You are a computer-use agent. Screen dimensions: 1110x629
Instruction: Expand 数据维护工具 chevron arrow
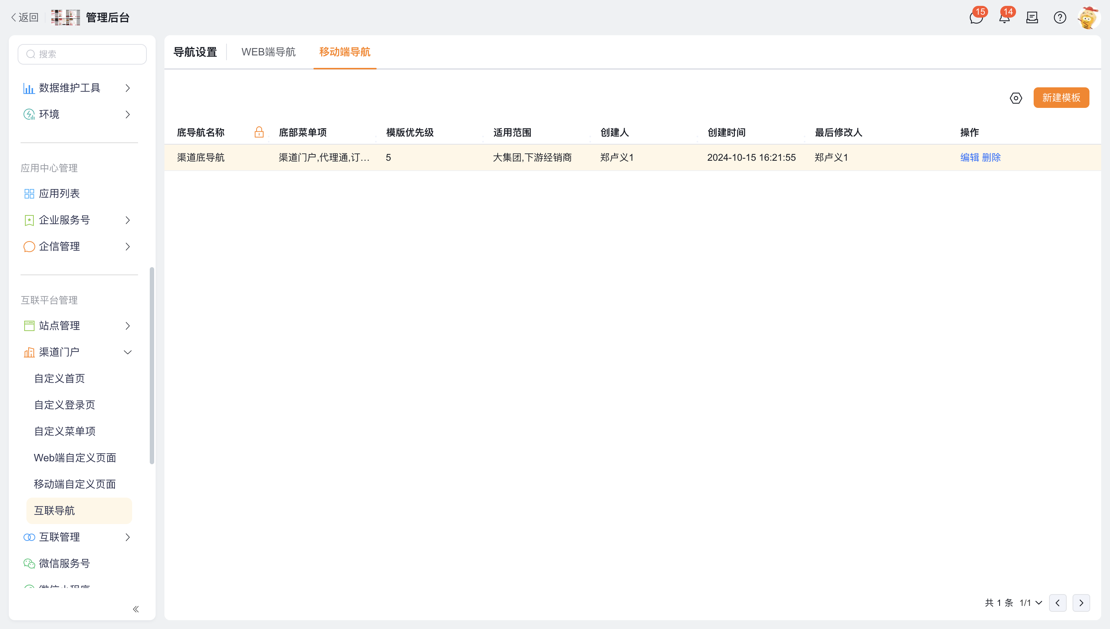pyautogui.click(x=127, y=88)
